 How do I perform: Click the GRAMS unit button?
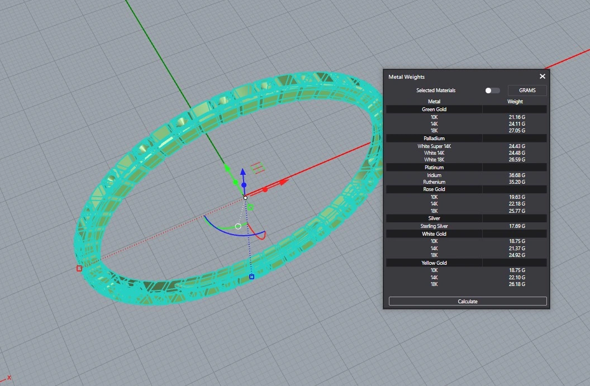(527, 90)
